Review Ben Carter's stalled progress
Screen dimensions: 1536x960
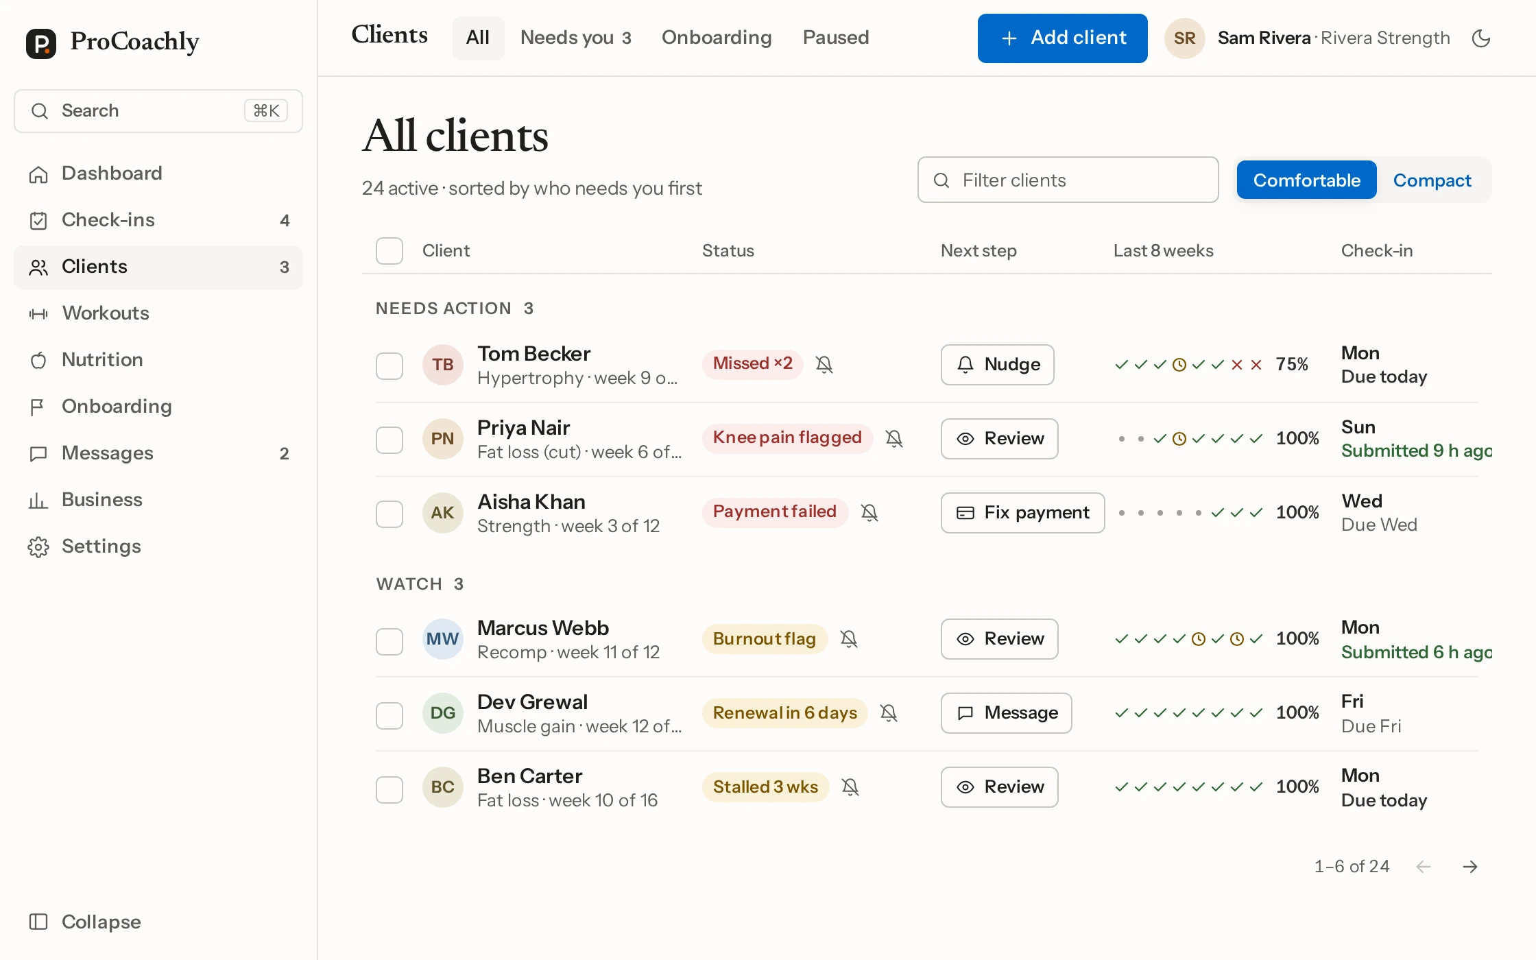click(999, 787)
